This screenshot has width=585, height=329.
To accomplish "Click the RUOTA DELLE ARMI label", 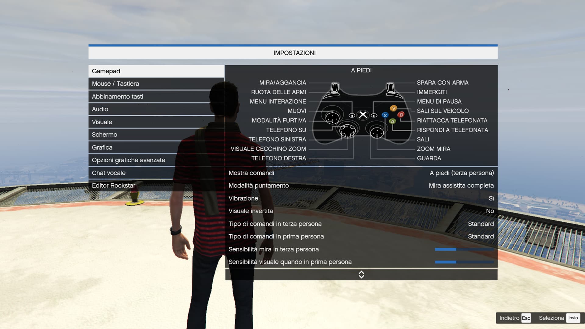I will (x=278, y=92).
